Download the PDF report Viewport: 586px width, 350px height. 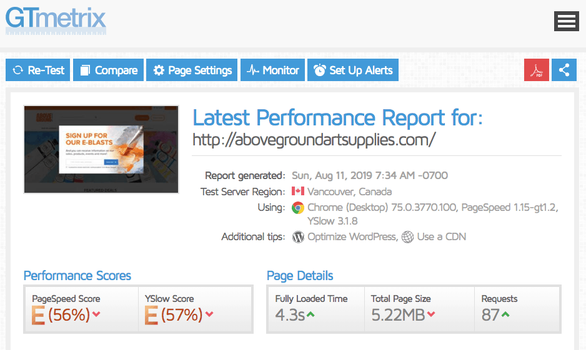click(x=536, y=70)
